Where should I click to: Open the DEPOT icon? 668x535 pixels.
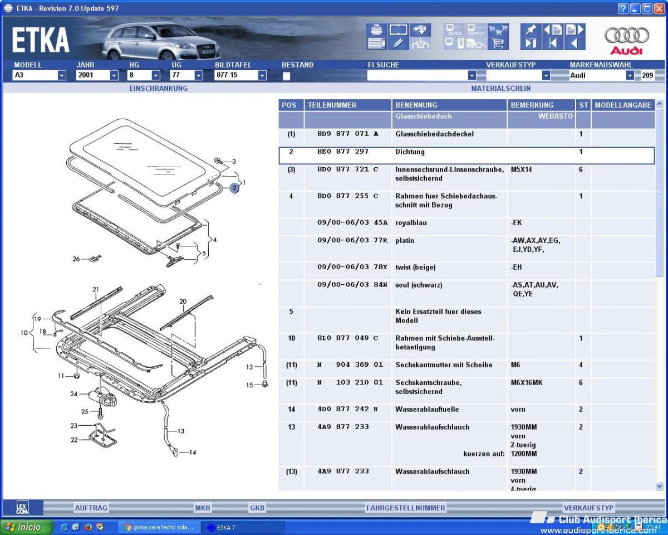coord(476,30)
